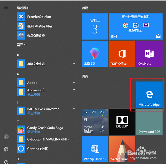The height and width of the screenshot is (164, 166).
Task: Open the 画图 3D tile
Action: point(95,54)
